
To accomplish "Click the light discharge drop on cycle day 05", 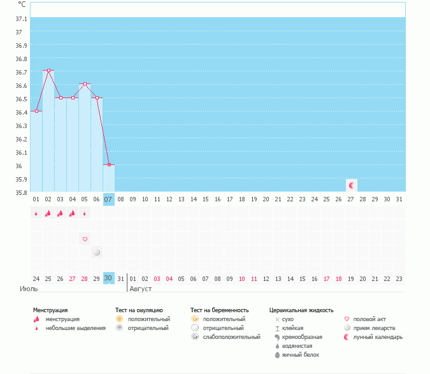I will point(84,214).
